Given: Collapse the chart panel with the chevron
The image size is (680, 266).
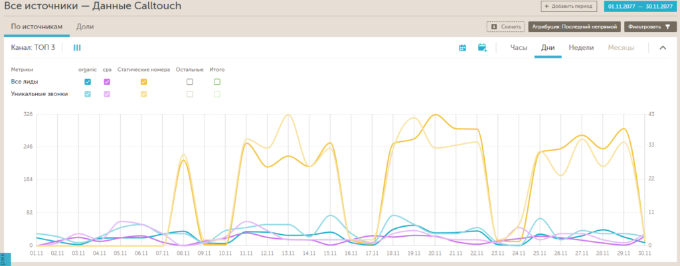Looking at the screenshot, I should pyautogui.click(x=662, y=48).
